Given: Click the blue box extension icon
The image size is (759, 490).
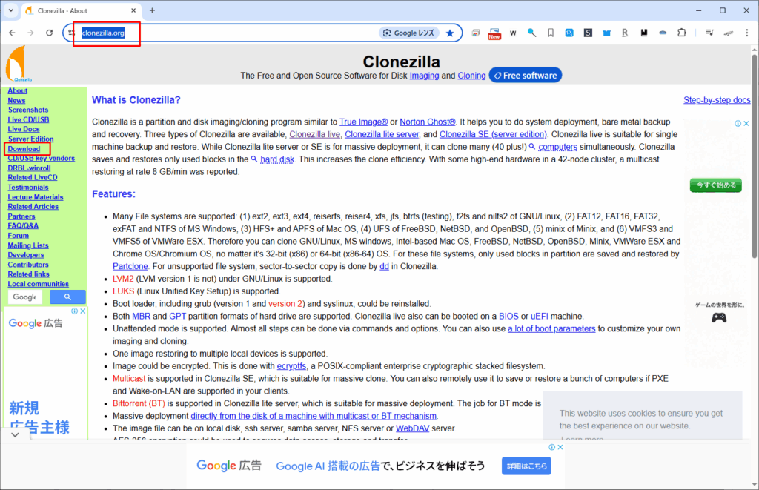Looking at the screenshot, I should [x=606, y=33].
